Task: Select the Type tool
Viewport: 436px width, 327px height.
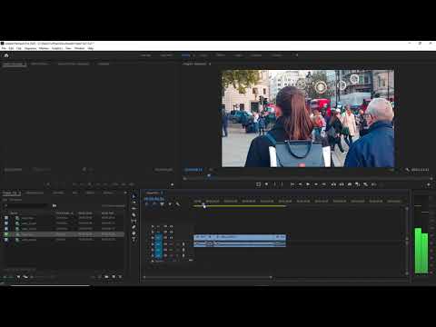Action: tap(134, 240)
